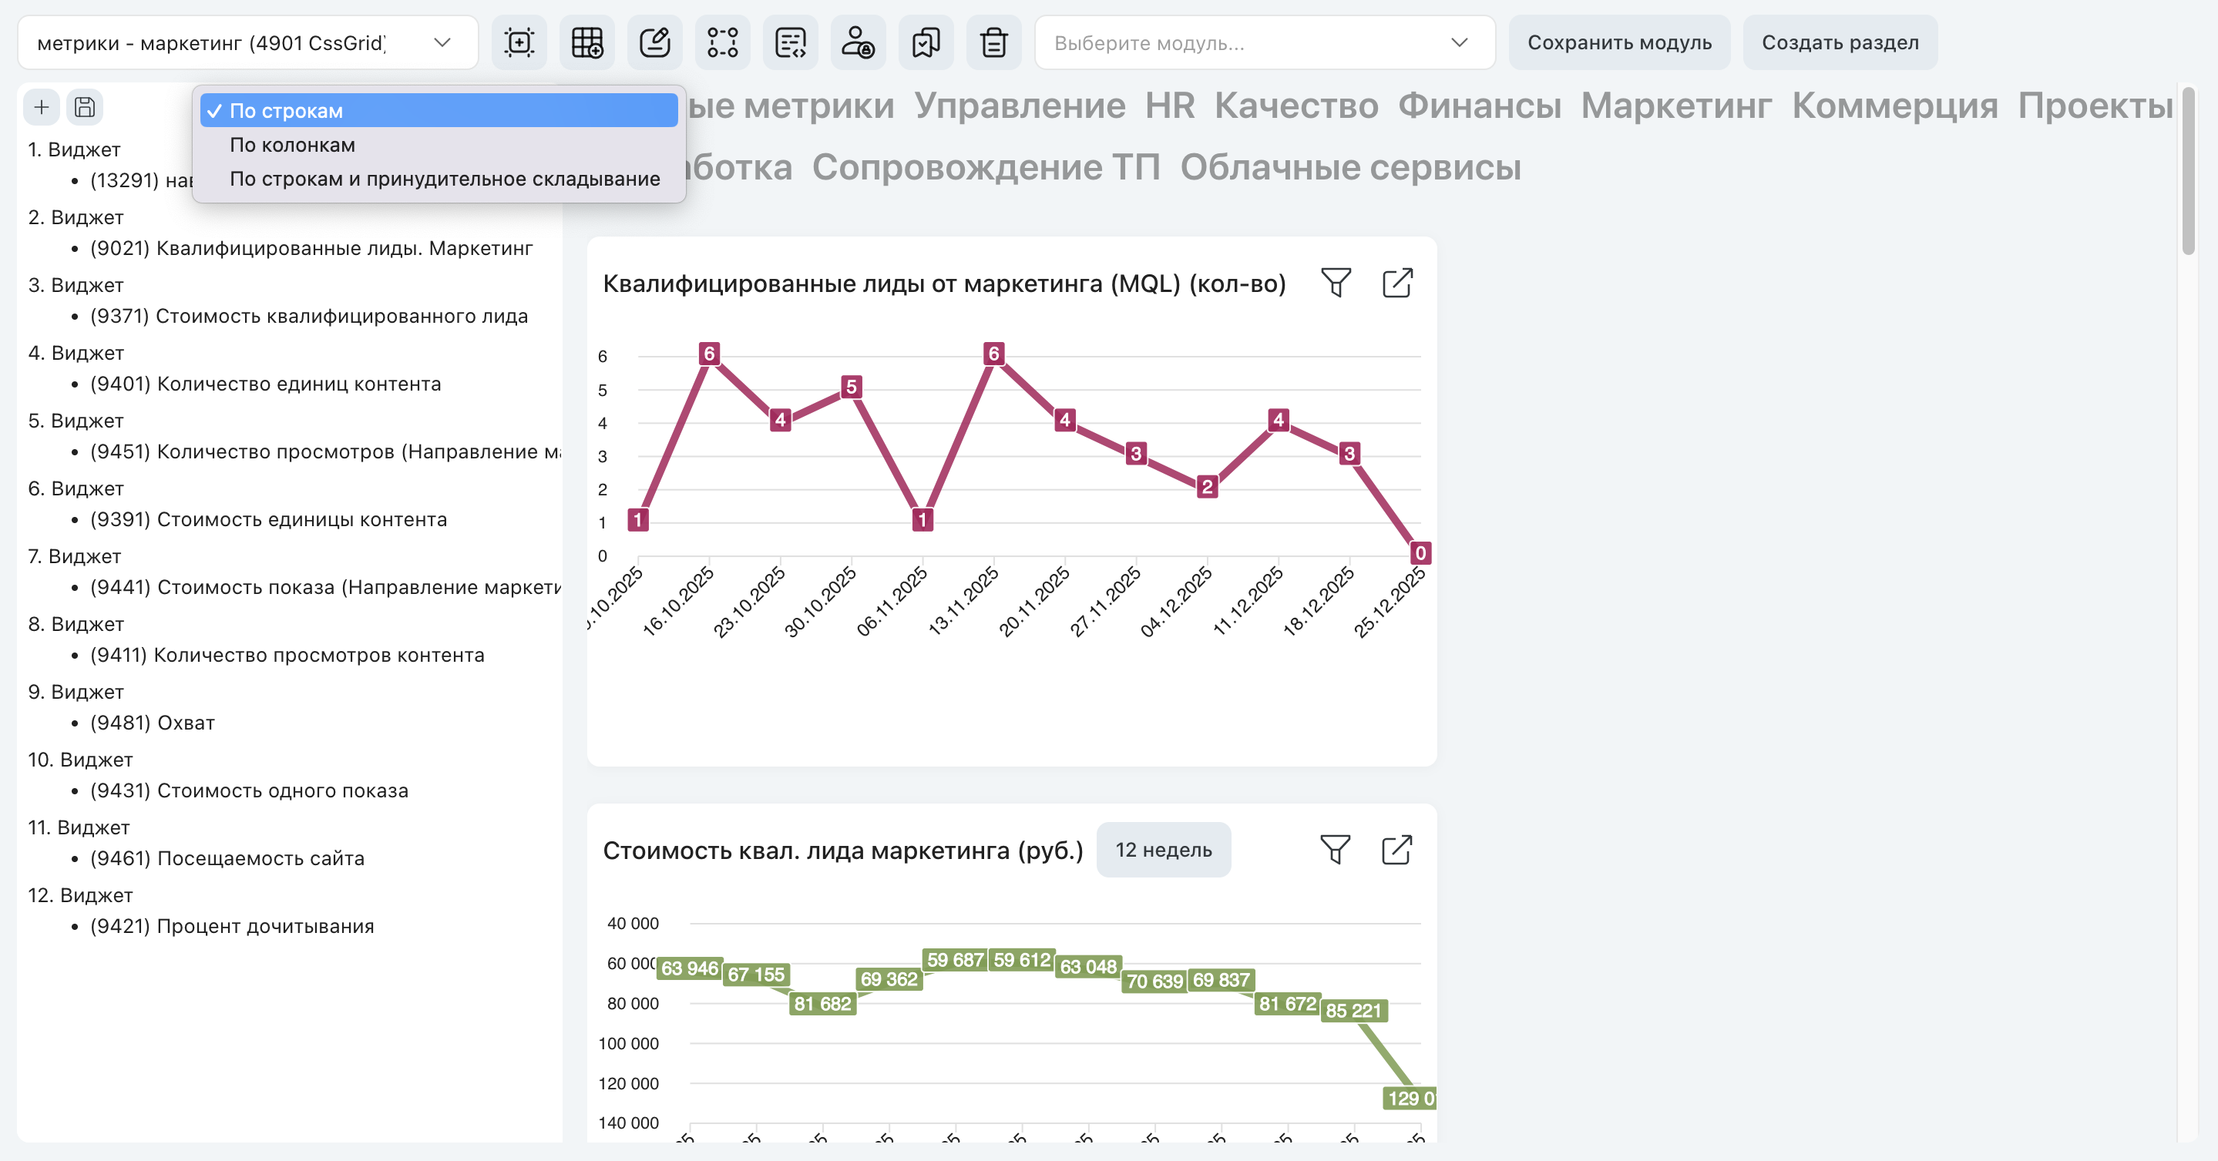Open the module dropdown 'метрики - маркетинг'
Viewport: 2218px width, 1161px height.
(x=248, y=42)
